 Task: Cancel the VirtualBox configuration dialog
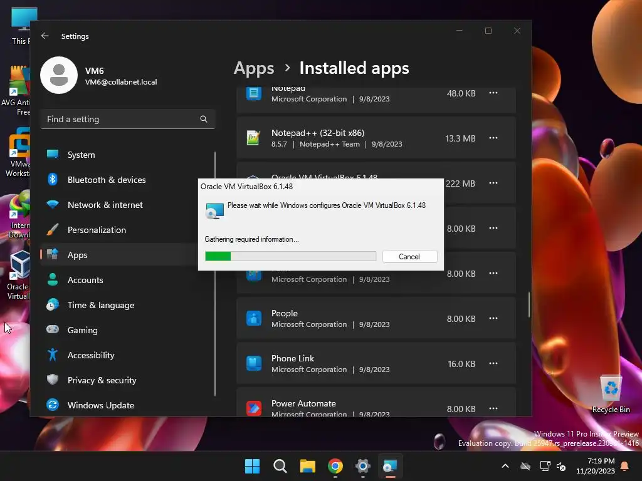coord(409,256)
